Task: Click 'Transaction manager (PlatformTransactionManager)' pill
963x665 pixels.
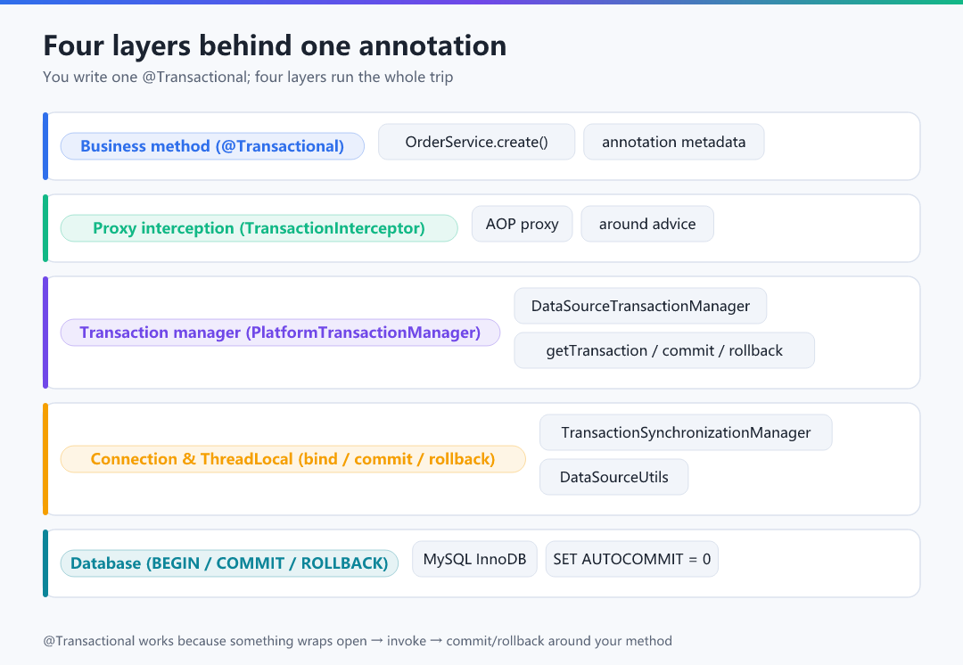Action: coord(280,332)
